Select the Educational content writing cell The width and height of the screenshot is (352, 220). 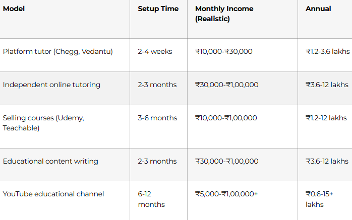[50, 161]
